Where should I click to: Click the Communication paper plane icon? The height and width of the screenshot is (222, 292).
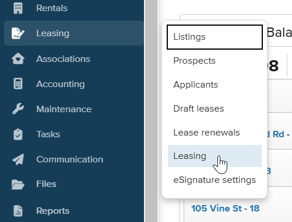18,159
